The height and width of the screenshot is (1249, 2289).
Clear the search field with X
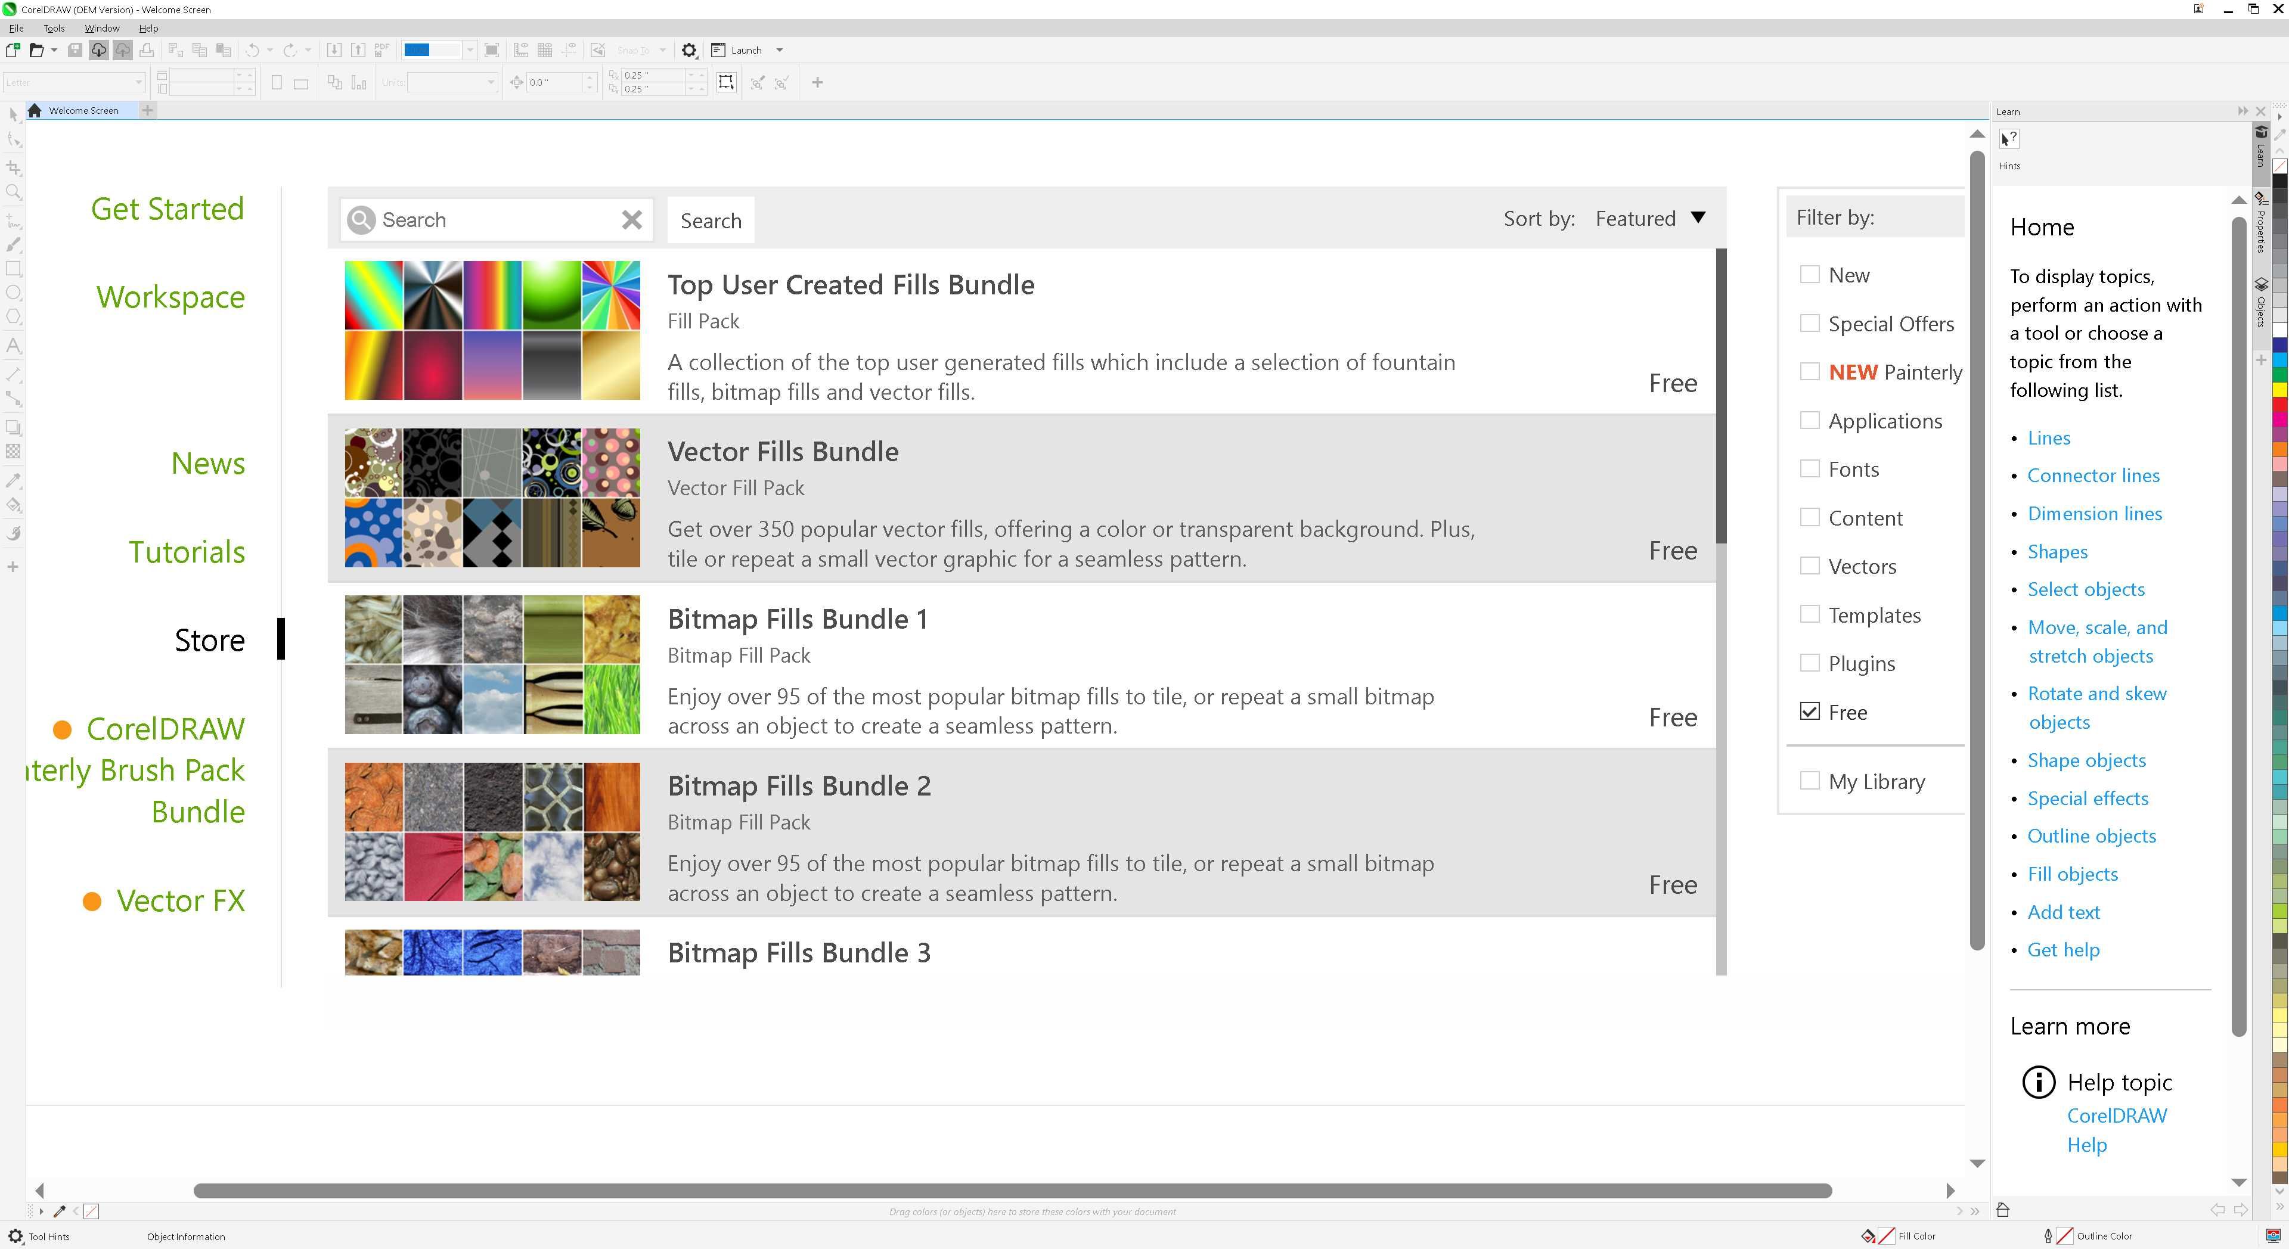(x=632, y=219)
